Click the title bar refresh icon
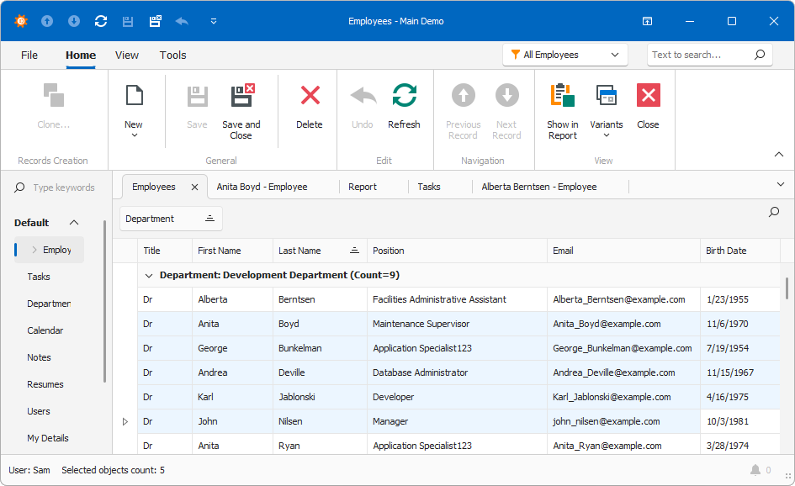The height and width of the screenshot is (486, 795). 101,21
